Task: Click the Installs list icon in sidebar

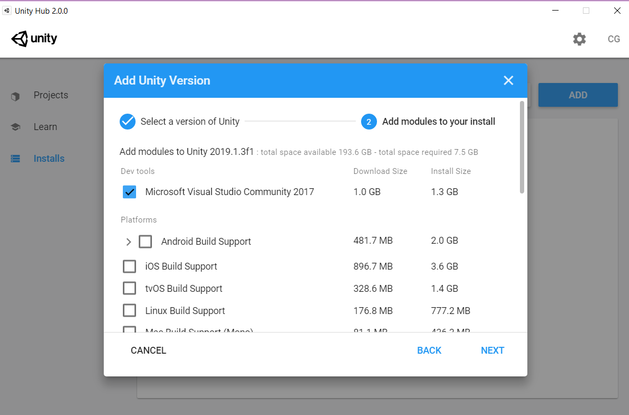Action: 15,159
